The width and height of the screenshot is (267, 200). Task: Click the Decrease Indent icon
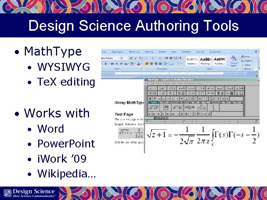167,58
